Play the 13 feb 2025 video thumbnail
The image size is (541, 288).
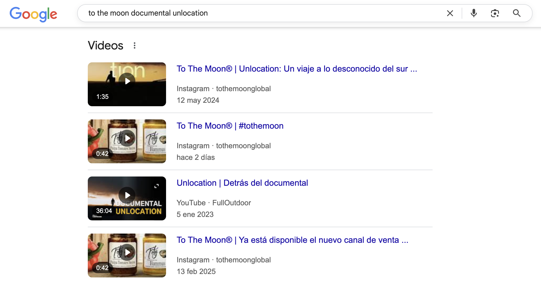(x=127, y=252)
